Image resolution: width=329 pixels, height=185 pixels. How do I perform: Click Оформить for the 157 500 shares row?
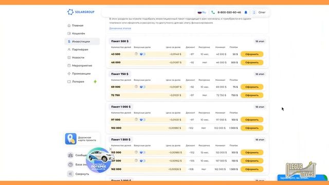[252, 161]
